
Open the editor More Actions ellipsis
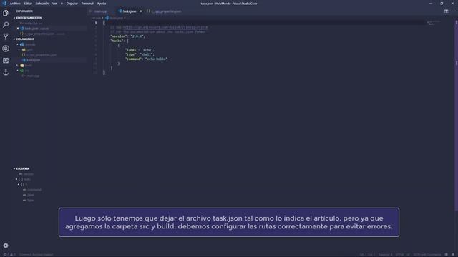(x=454, y=11)
